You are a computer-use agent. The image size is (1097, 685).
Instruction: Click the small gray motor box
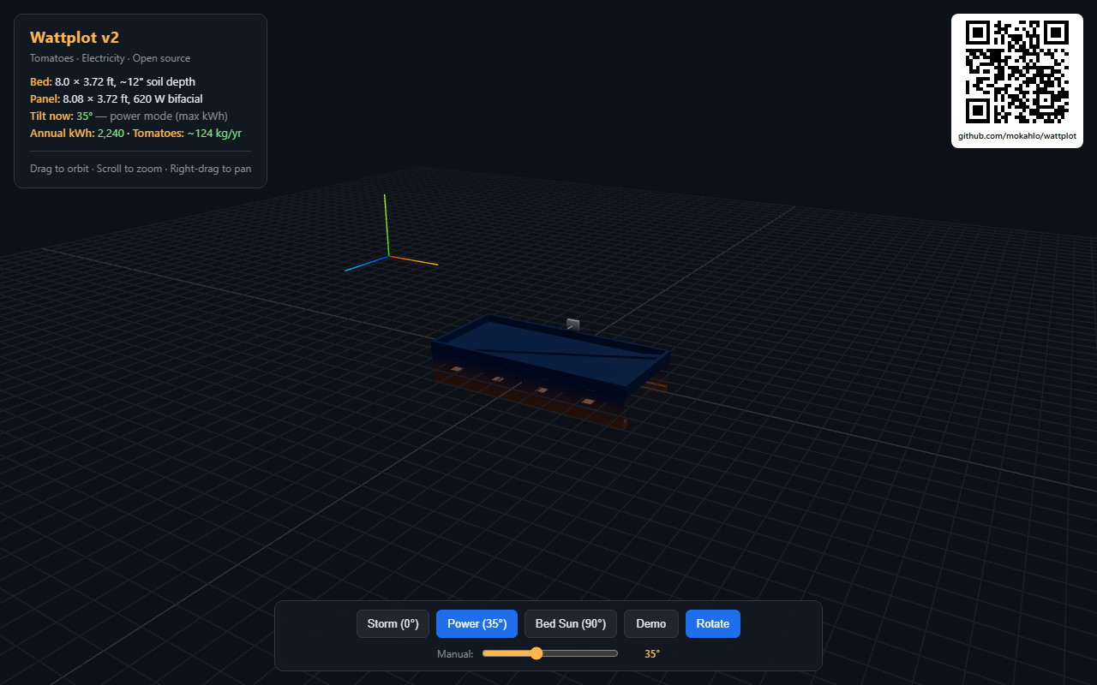[573, 324]
